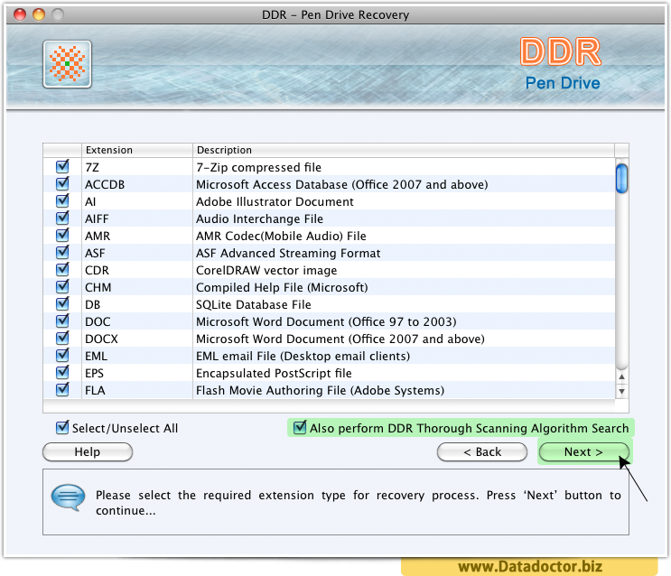Viewport: 671px width, 576px height.
Task: Toggle the AIFF extension checkbox
Action: [62, 218]
